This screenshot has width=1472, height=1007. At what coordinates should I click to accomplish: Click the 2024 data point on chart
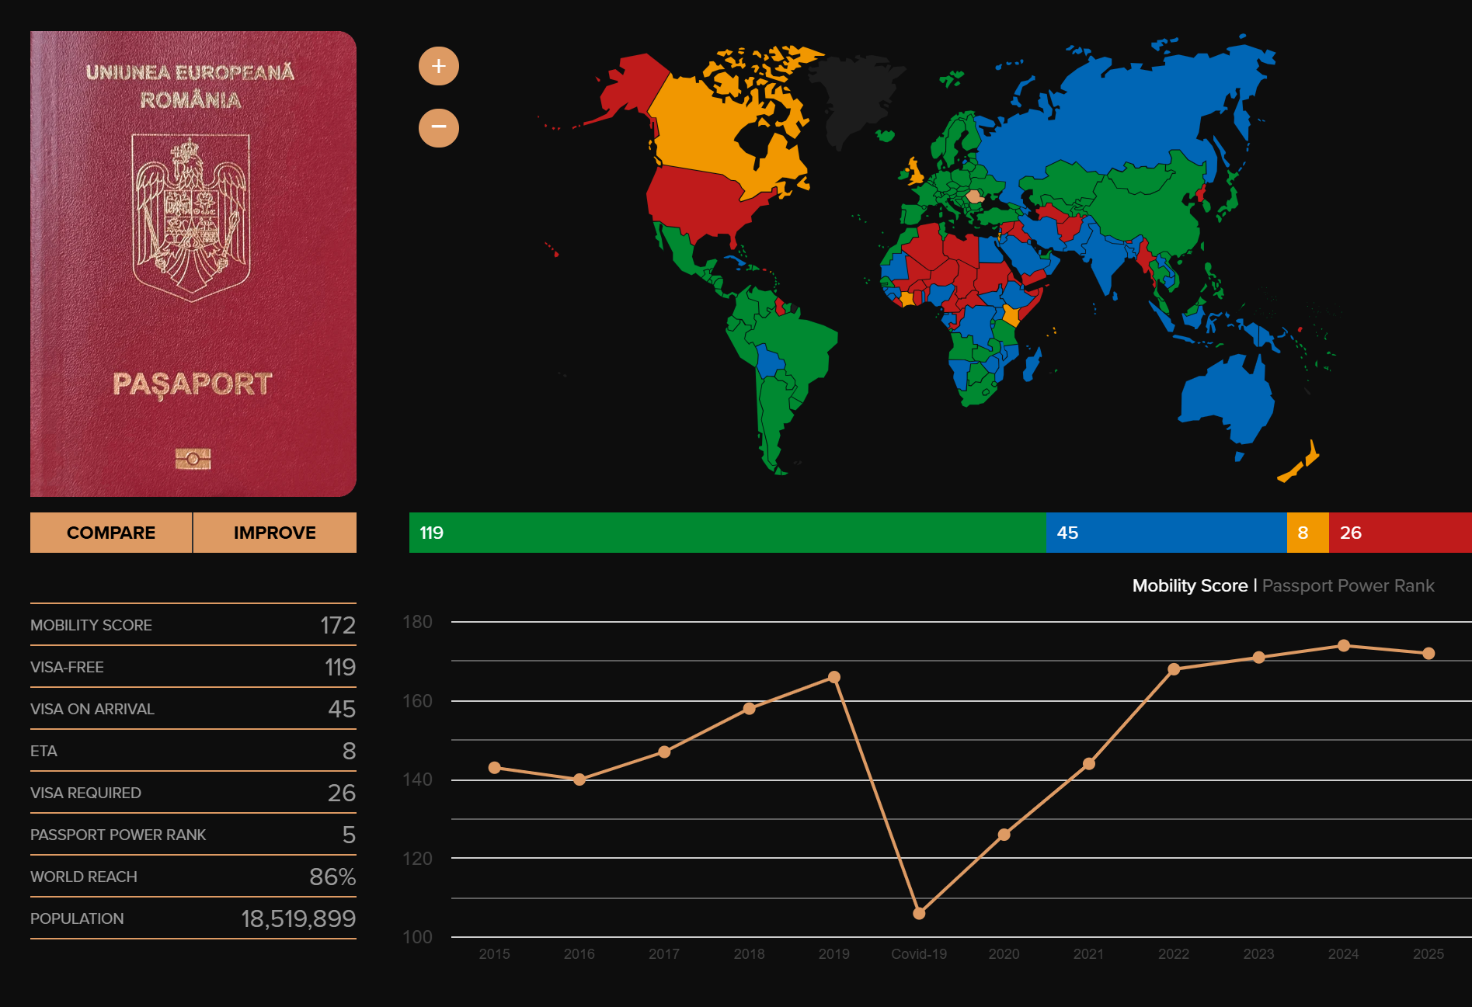pyautogui.click(x=1344, y=646)
